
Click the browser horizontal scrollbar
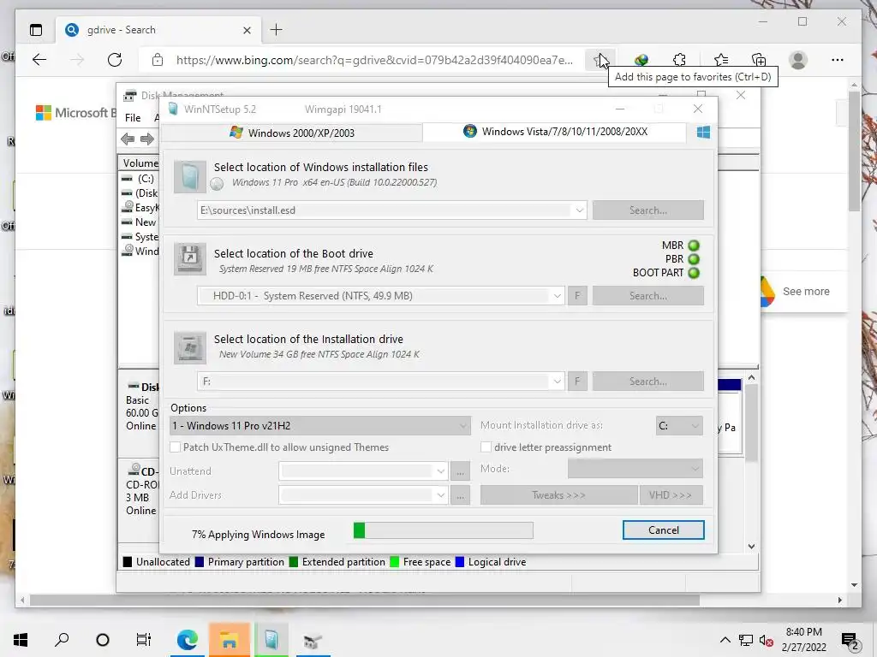[x=365, y=600]
